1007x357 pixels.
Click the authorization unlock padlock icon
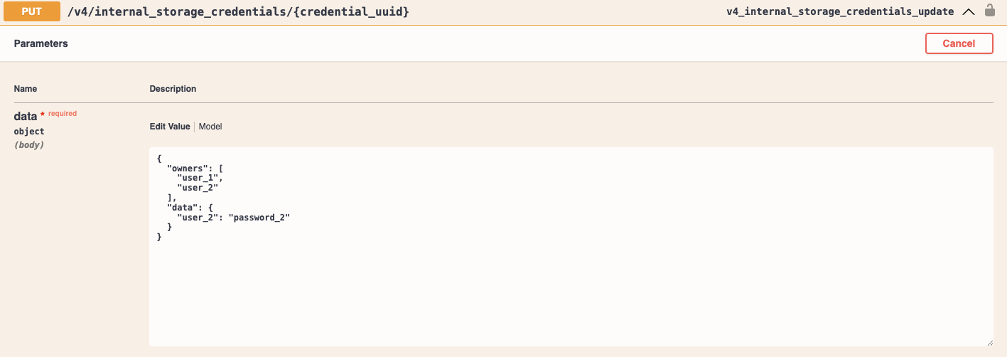pyautogui.click(x=989, y=11)
